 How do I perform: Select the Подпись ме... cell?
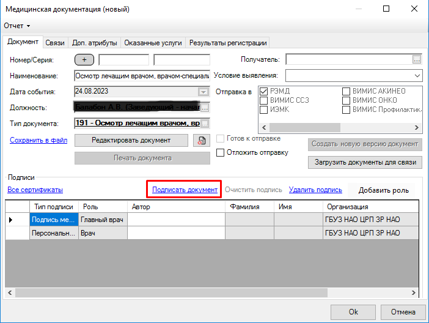pyautogui.click(x=54, y=220)
